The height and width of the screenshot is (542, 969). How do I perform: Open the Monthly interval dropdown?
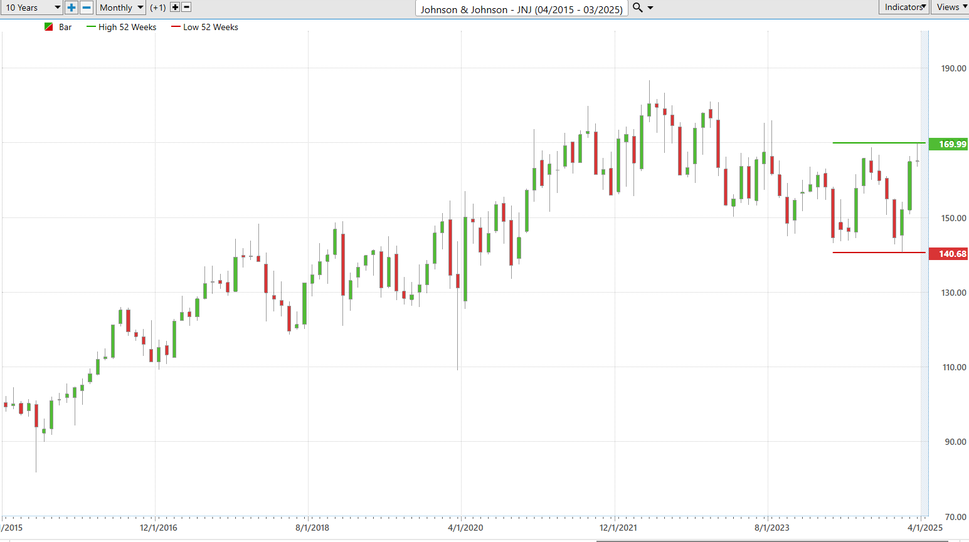click(122, 8)
